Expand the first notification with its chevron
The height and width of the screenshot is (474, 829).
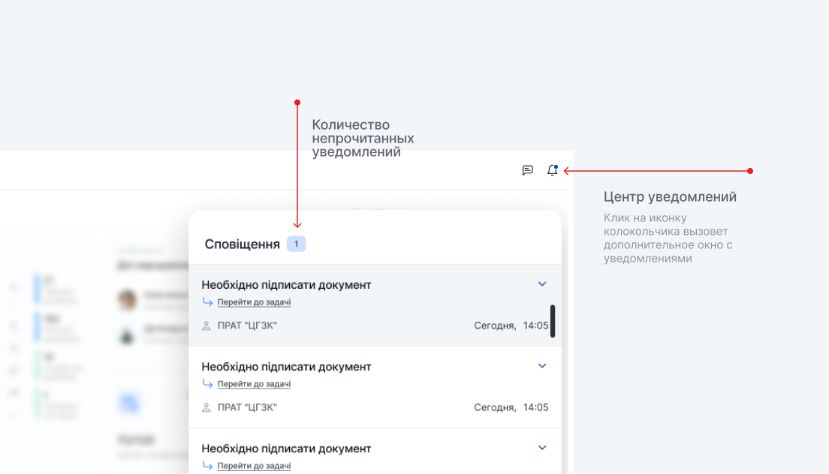[542, 284]
